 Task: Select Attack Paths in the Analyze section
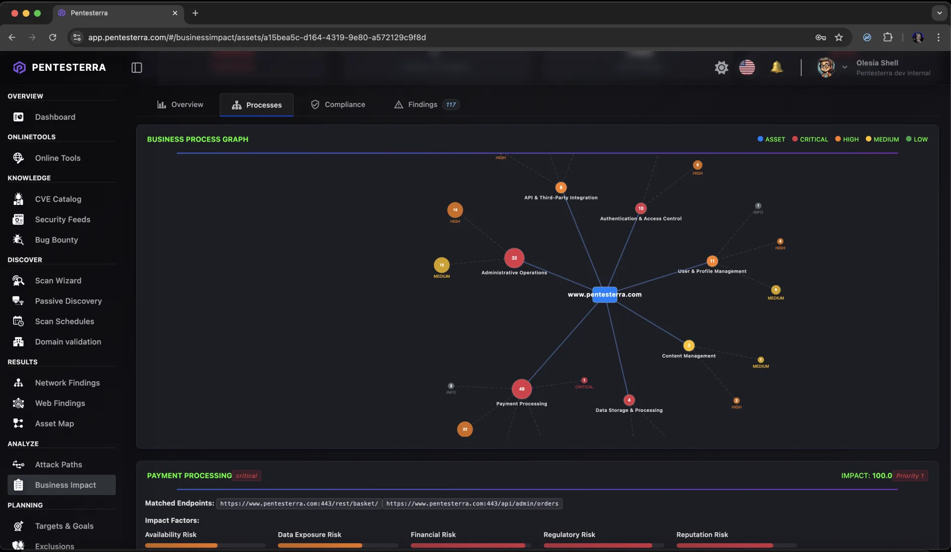[x=58, y=464]
